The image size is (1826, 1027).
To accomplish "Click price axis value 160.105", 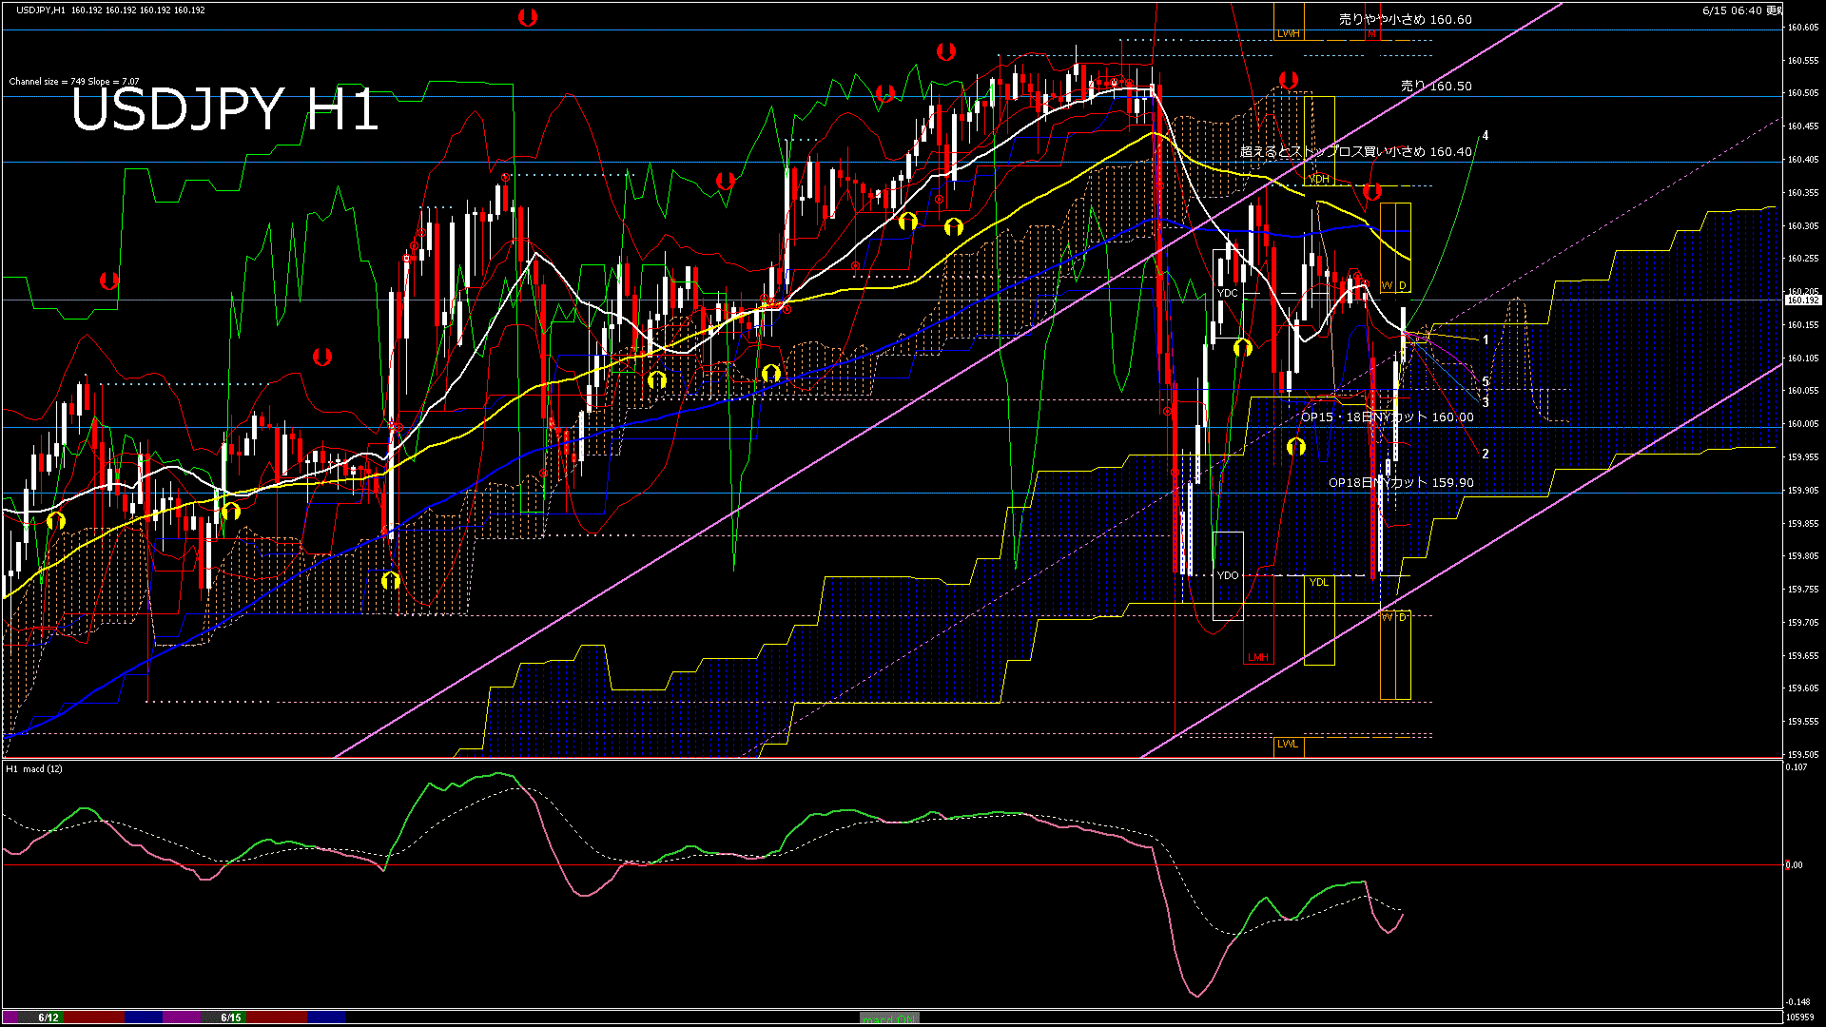I will [1803, 358].
